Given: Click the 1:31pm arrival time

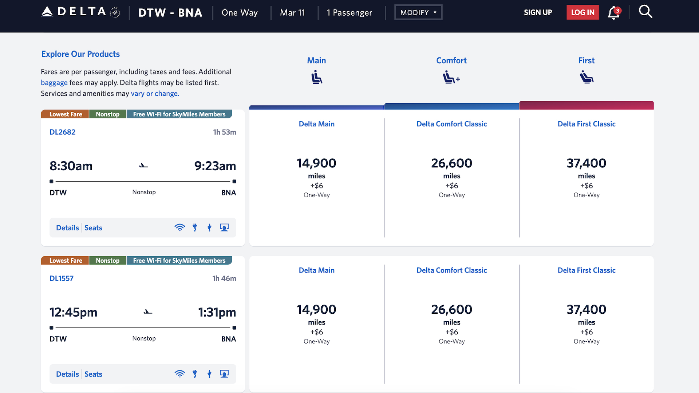Looking at the screenshot, I should (x=217, y=312).
